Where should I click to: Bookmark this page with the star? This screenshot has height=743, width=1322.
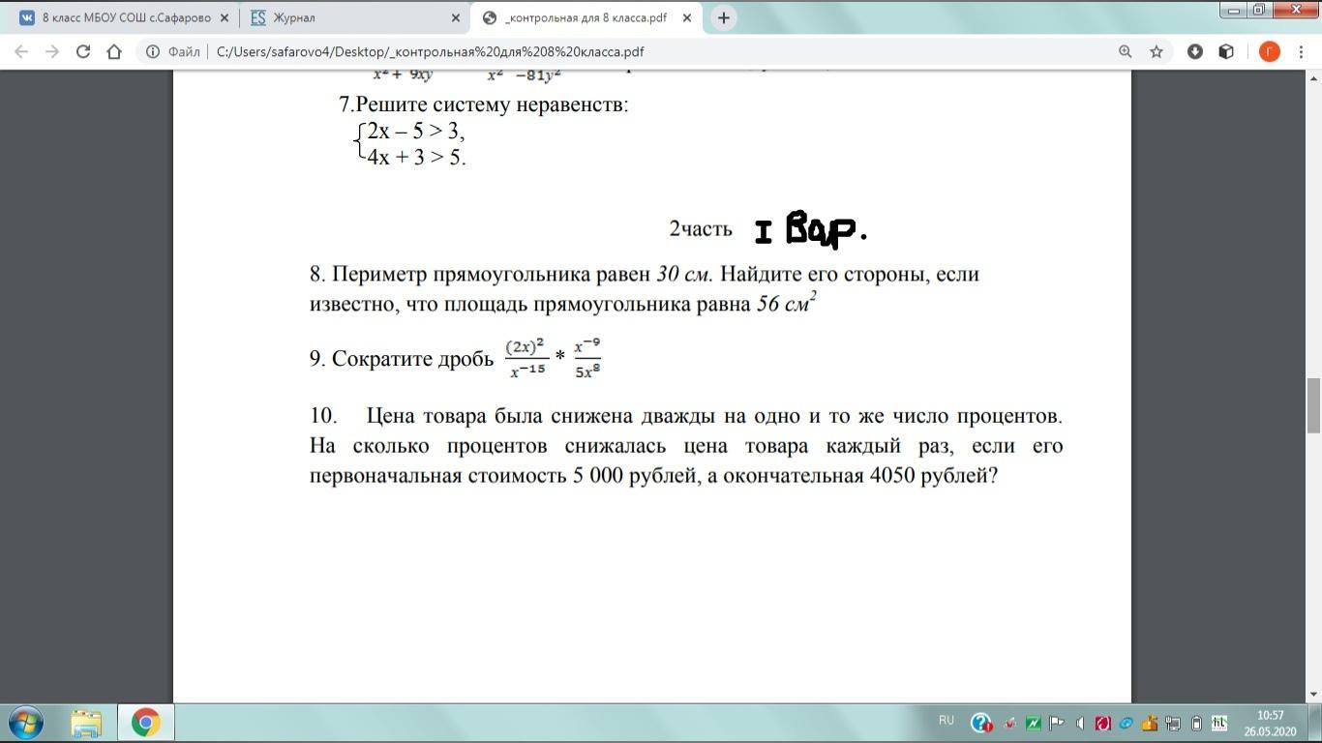(x=1156, y=52)
